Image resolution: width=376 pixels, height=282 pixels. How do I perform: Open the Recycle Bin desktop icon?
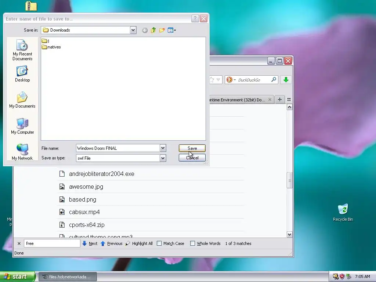343,213
